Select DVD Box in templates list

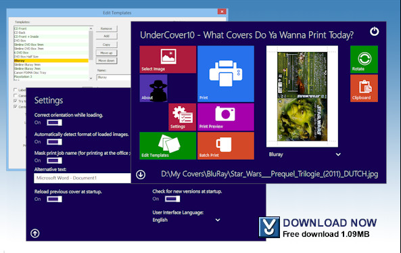pyautogui.click(x=51, y=41)
